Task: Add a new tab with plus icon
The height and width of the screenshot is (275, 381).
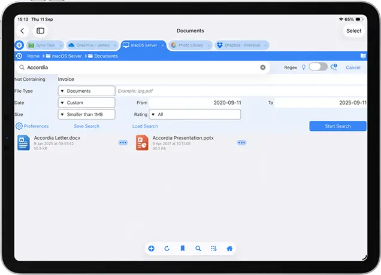Action: pyautogui.click(x=19, y=45)
